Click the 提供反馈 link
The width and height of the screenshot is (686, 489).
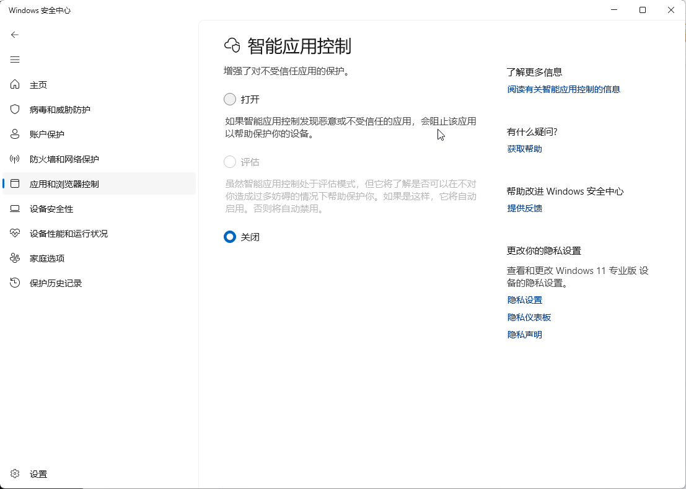tap(524, 208)
